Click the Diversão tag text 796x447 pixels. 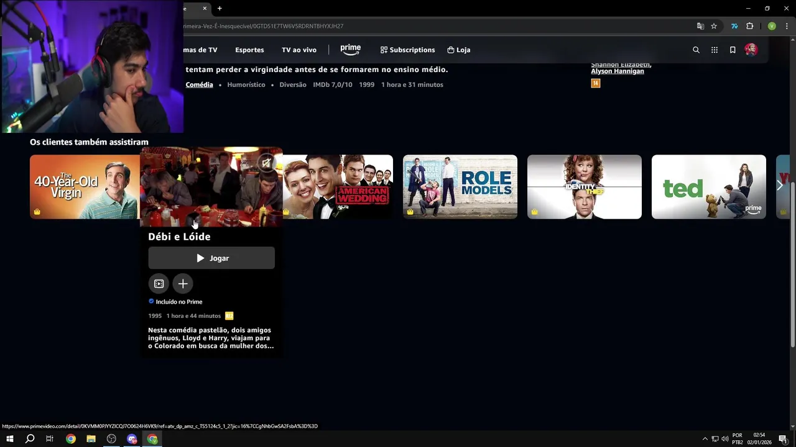(x=293, y=84)
